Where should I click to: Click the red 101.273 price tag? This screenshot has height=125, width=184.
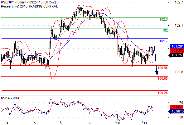coord(177,51)
